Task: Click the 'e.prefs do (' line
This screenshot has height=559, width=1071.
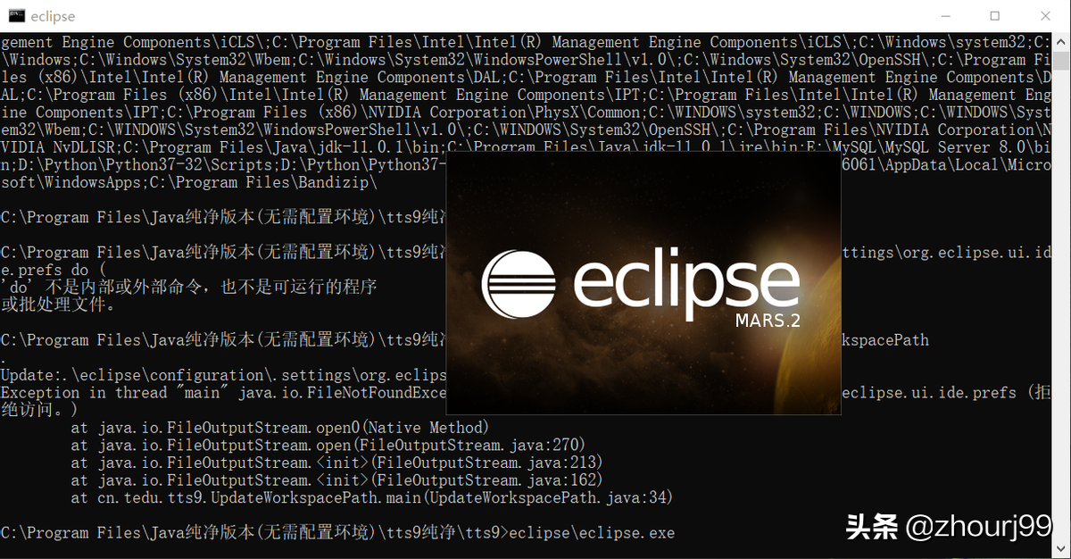Action: point(54,270)
